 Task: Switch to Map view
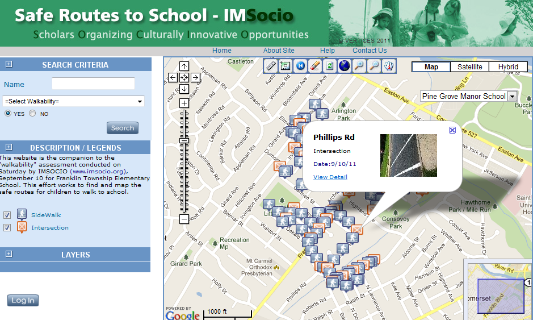click(431, 67)
